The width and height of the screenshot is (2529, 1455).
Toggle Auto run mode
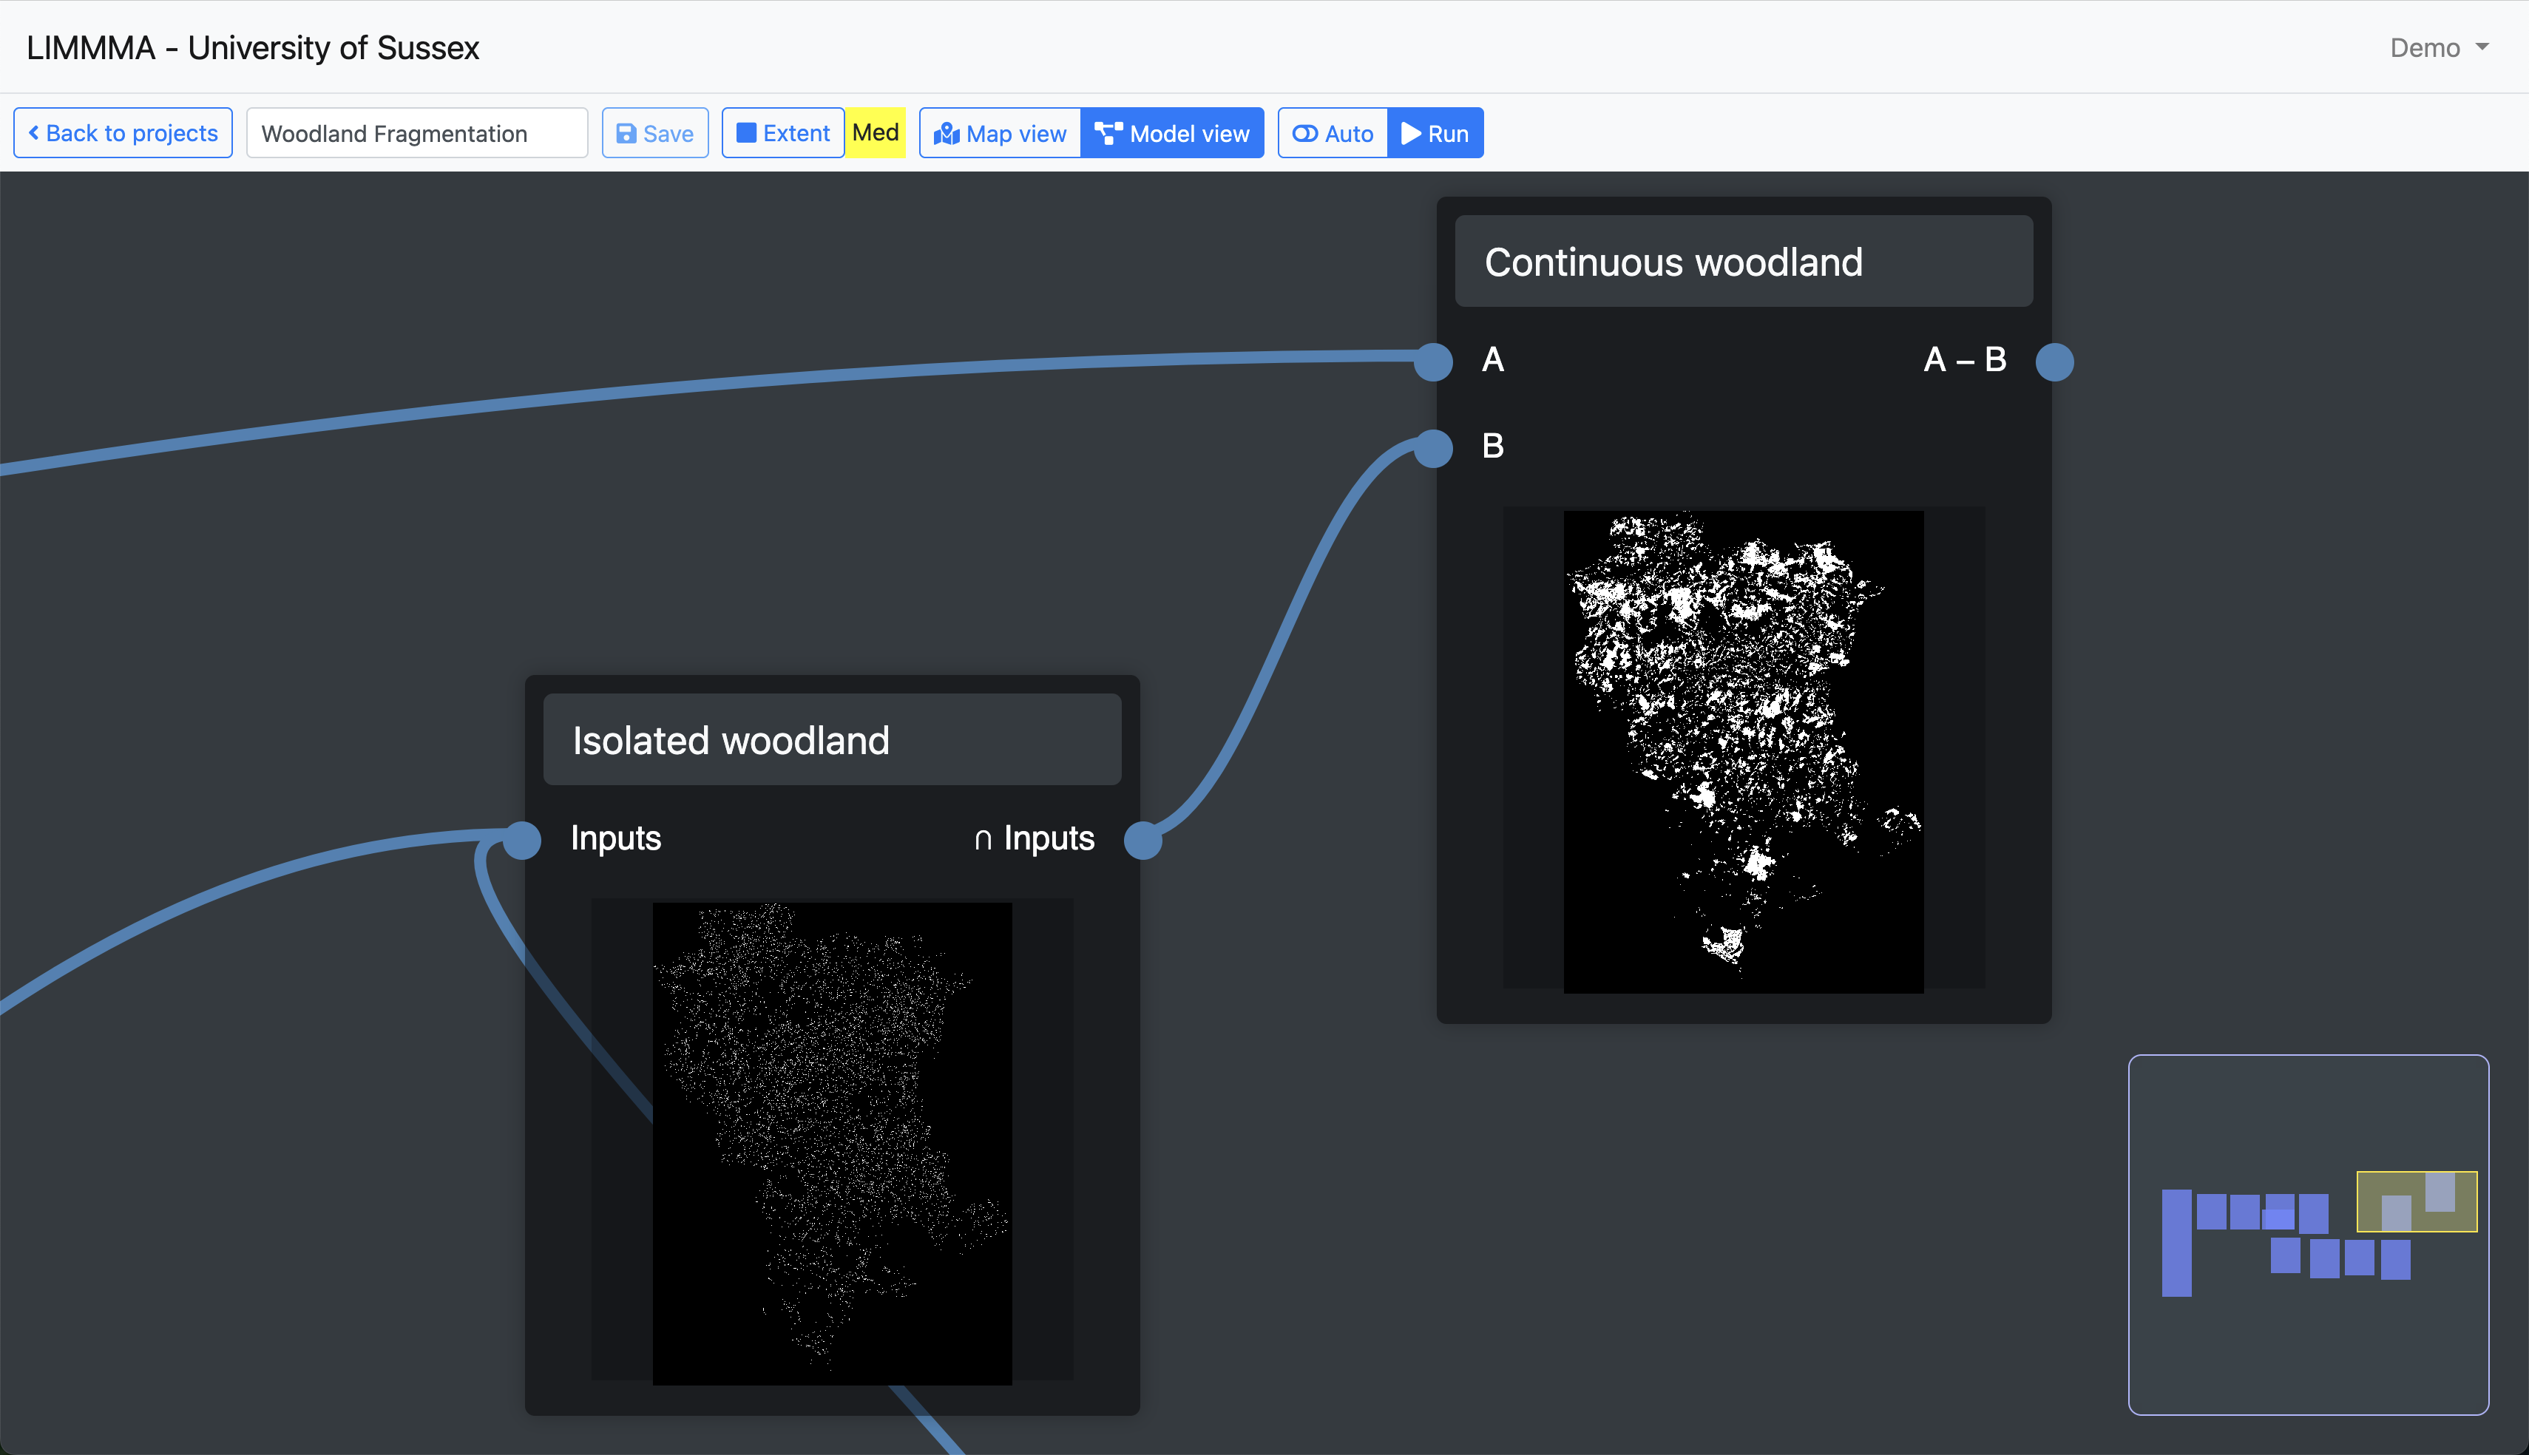point(1332,133)
